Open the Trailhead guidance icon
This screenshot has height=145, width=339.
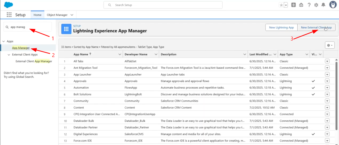pos(301,5)
